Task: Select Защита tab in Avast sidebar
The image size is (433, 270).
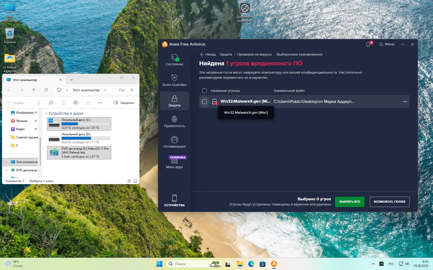Action: coord(174,101)
